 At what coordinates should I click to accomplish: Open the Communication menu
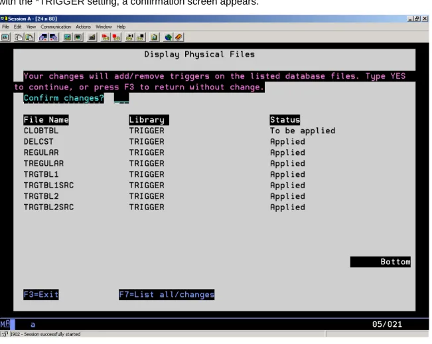click(56, 27)
